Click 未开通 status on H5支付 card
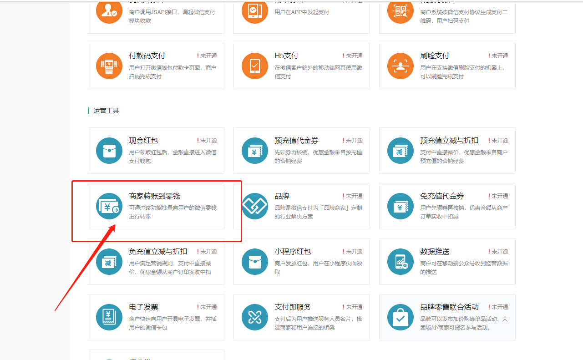Image resolution: width=583 pixels, height=360 pixels. tap(353, 56)
